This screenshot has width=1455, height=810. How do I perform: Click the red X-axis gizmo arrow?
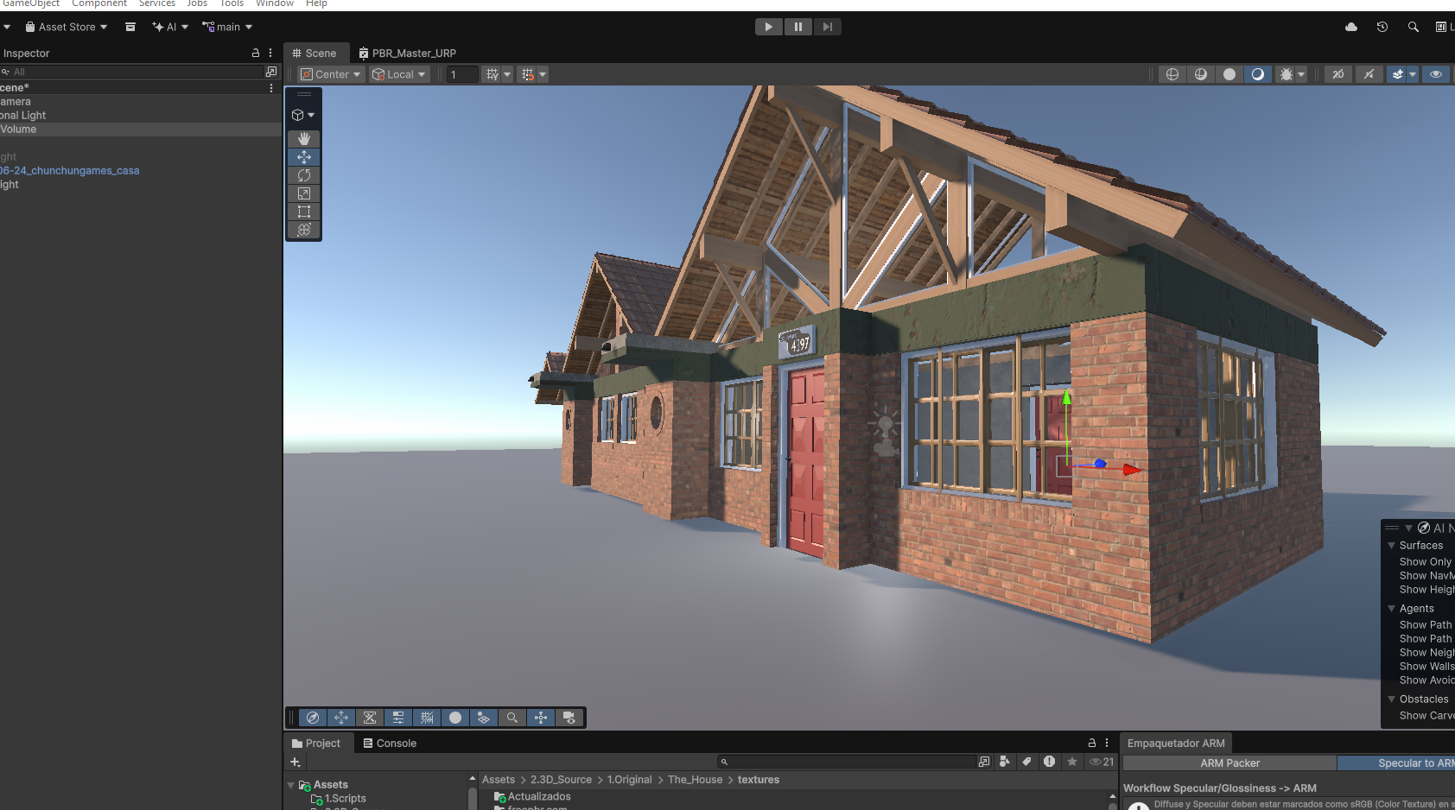(x=1132, y=470)
